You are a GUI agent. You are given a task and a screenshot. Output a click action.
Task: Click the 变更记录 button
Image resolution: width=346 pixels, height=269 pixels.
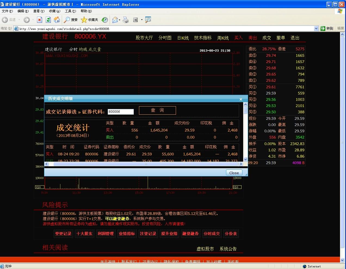(x=63, y=234)
